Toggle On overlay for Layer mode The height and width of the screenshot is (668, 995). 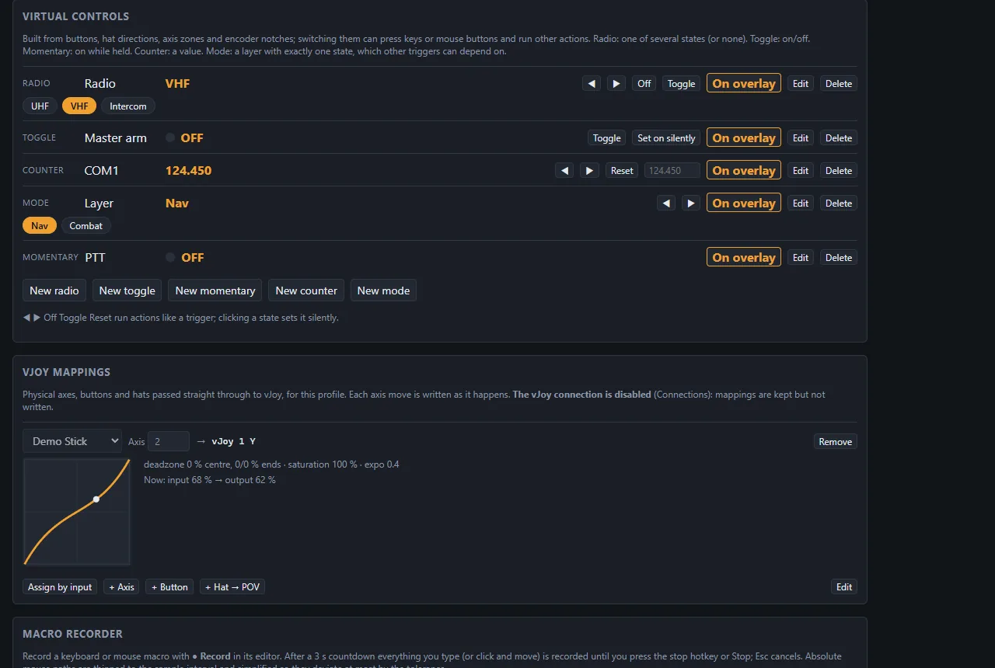[x=744, y=203]
